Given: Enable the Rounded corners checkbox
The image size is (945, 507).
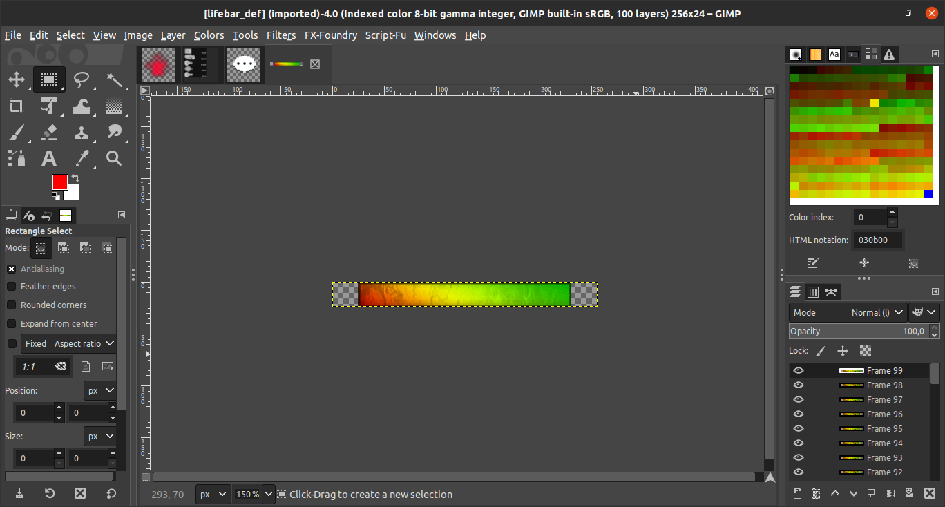Looking at the screenshot, I should [x=12, y=305].
